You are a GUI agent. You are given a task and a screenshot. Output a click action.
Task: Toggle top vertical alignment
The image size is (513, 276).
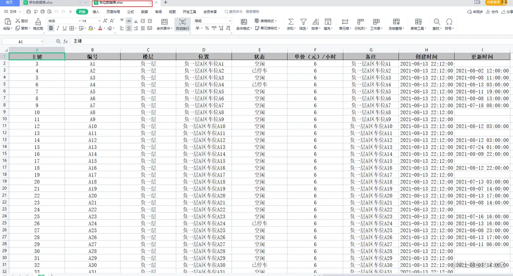[122, 21]
